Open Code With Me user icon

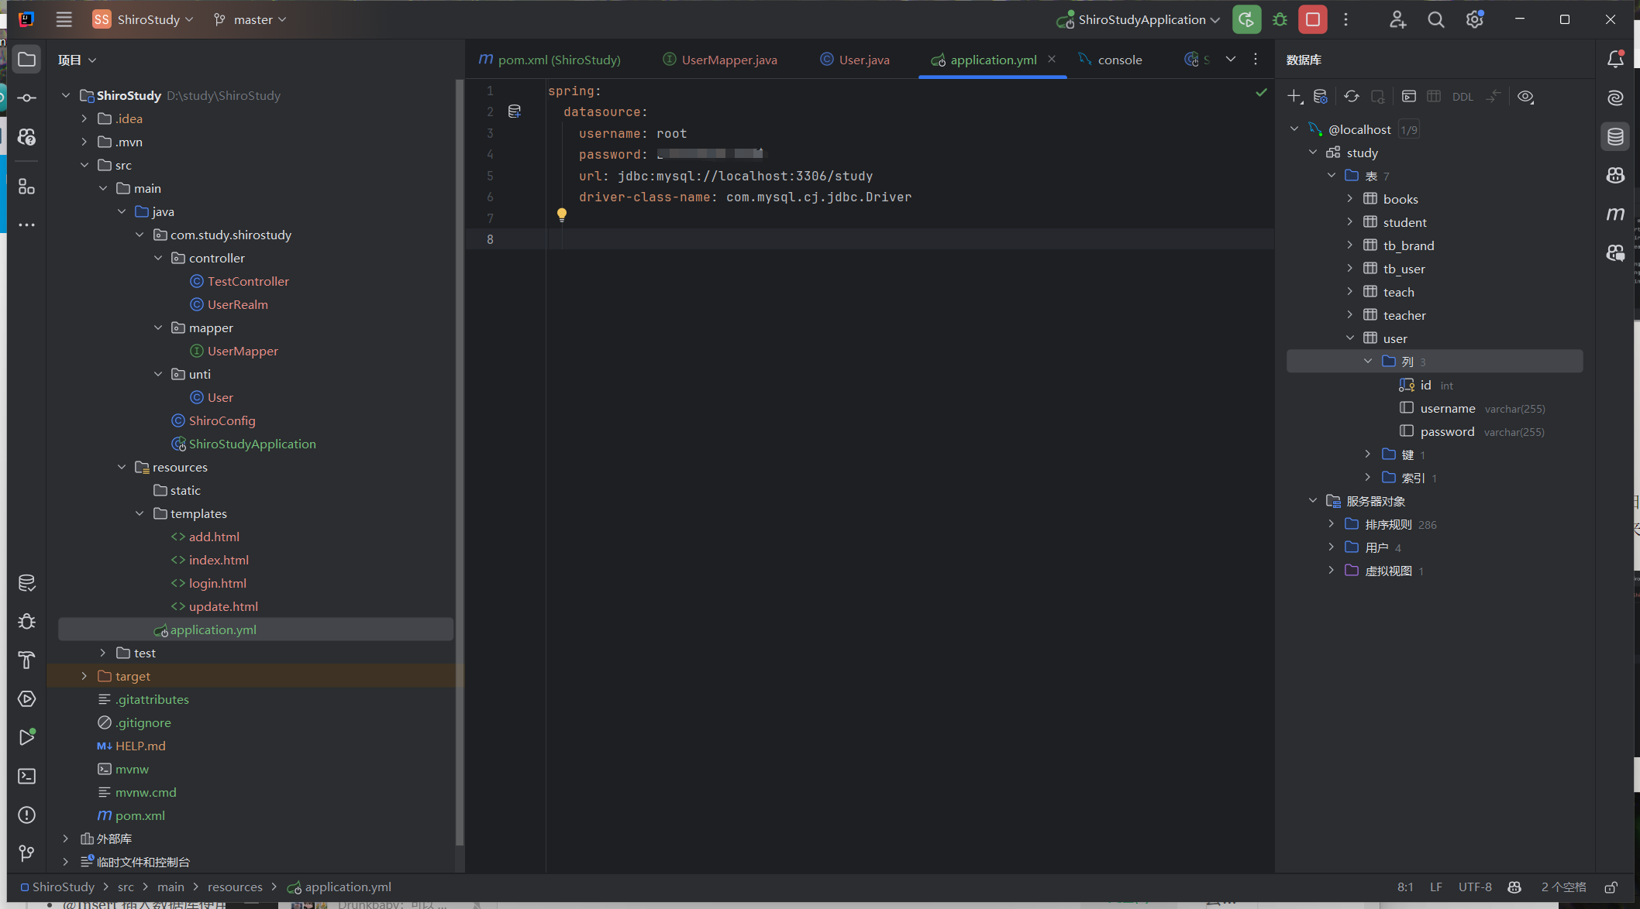click(x=1397, y=19)
